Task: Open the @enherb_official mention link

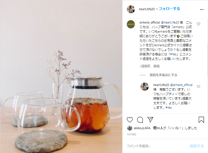Action: tap(181, 85)
